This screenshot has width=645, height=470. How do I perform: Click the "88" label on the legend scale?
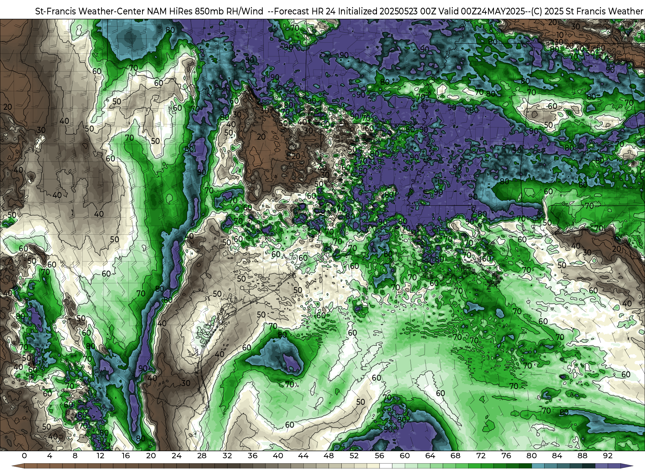(583, 456)
